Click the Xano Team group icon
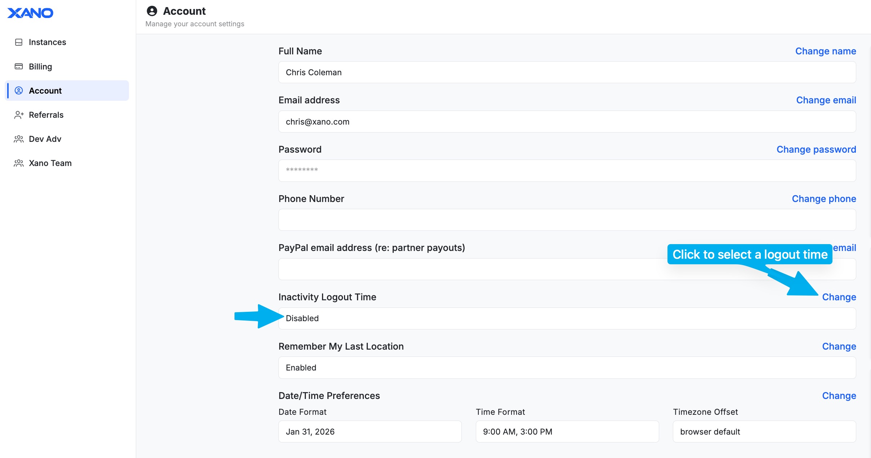Image resolution: width=871 pixels, height=458 pixels. (x=19, y=163)
